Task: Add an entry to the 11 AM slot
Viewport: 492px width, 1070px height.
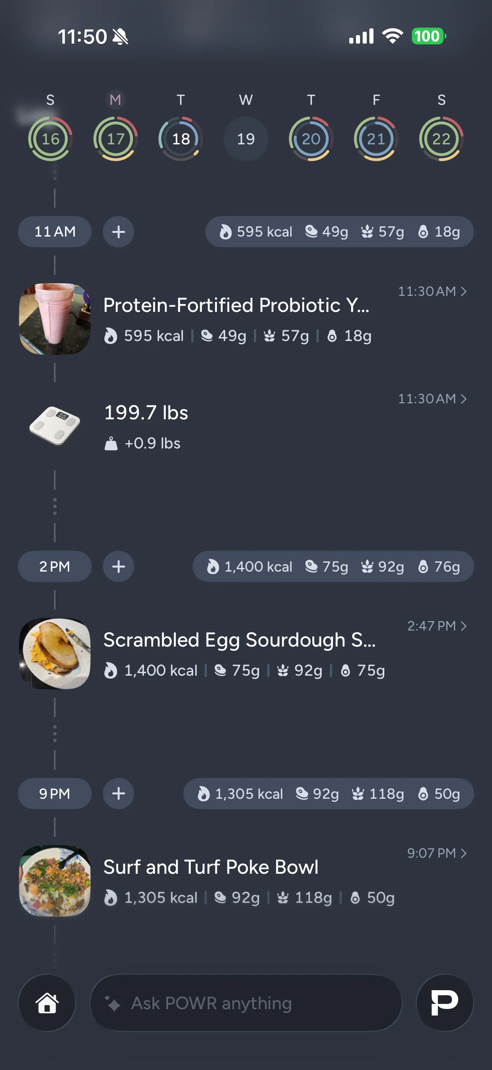Action: [x=119, y=232]
